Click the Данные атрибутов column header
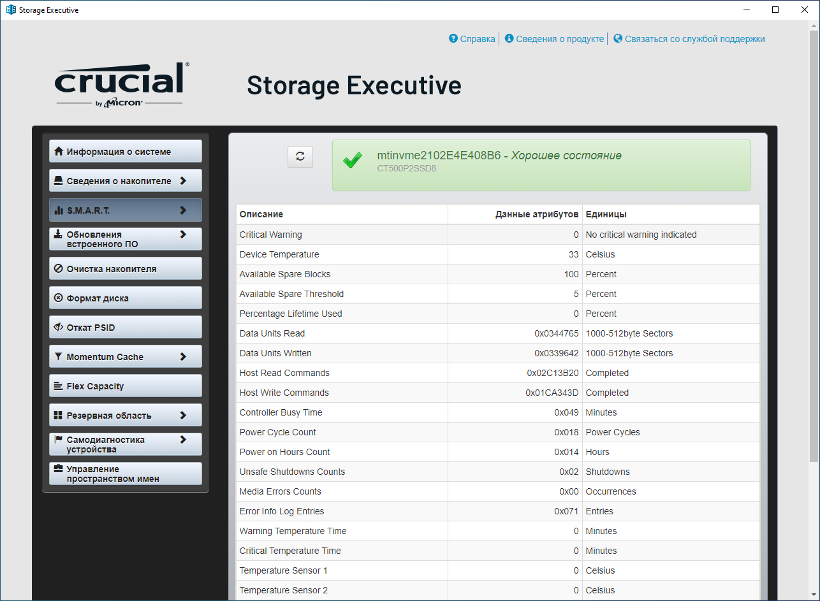820x601 pixels. pos(515,214)
